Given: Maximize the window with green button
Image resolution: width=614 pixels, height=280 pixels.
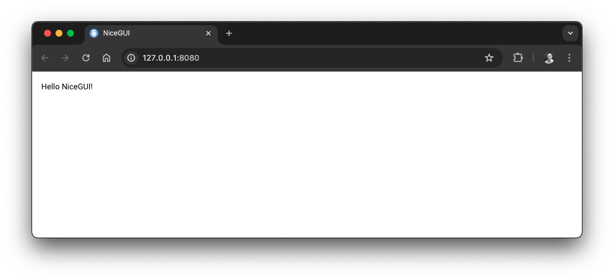Looking at the screenshot, I should 70,33.
